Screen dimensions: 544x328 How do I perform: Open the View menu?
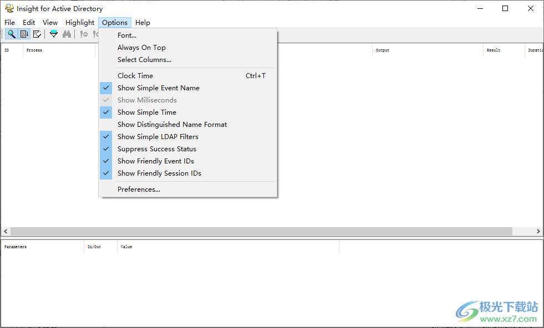tap(50, 23)
